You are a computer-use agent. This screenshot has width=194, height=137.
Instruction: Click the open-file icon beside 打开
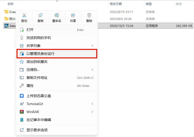click(22, 30)
